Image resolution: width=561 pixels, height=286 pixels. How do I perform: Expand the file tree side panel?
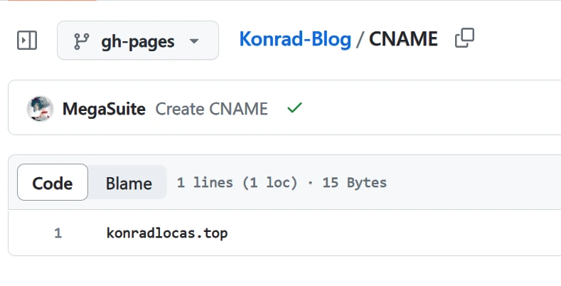point(27,41)
